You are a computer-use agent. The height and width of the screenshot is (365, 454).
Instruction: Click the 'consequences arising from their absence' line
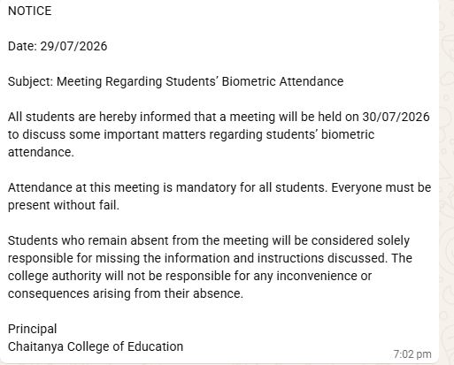(x=126, y=293)
